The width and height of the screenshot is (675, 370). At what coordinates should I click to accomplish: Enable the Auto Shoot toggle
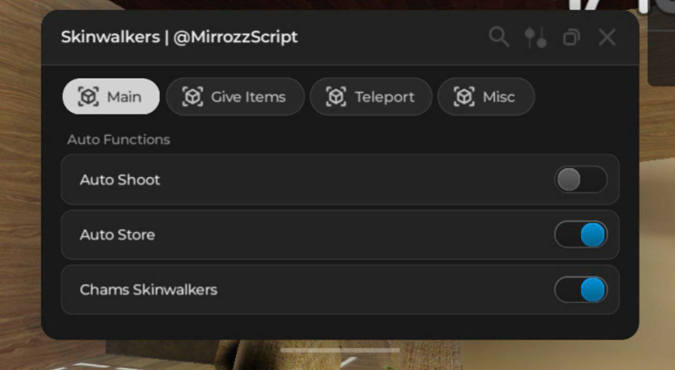click(x=581, y=179)
